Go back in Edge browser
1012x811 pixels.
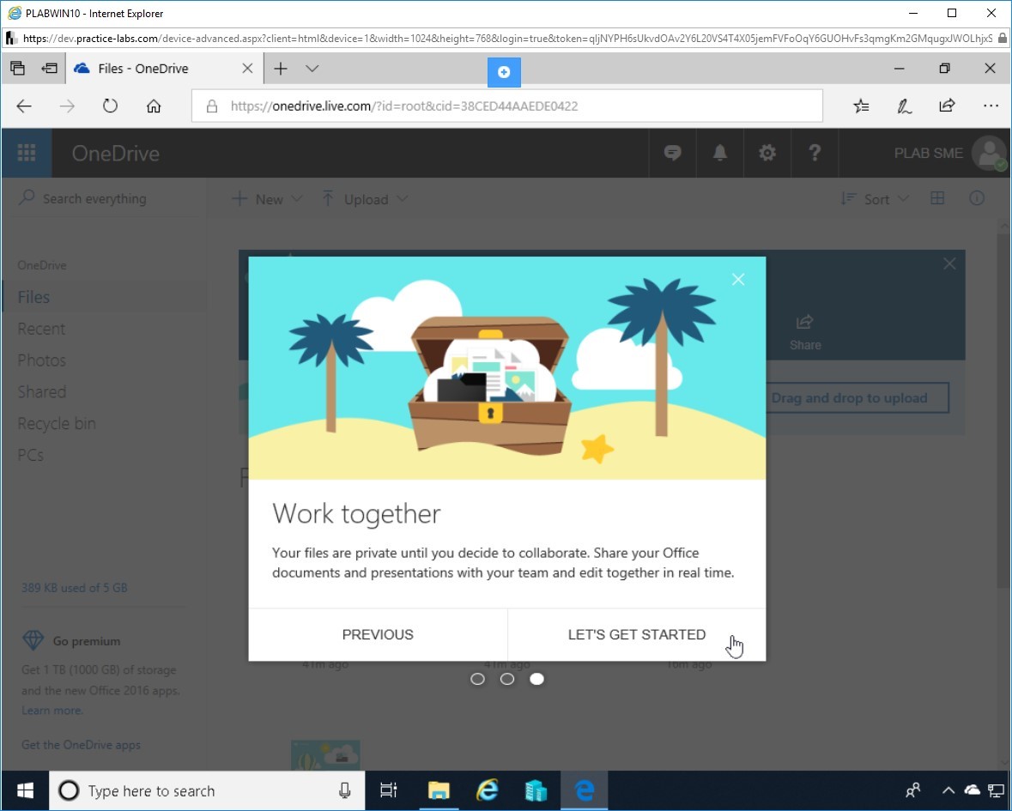point(24,106)
